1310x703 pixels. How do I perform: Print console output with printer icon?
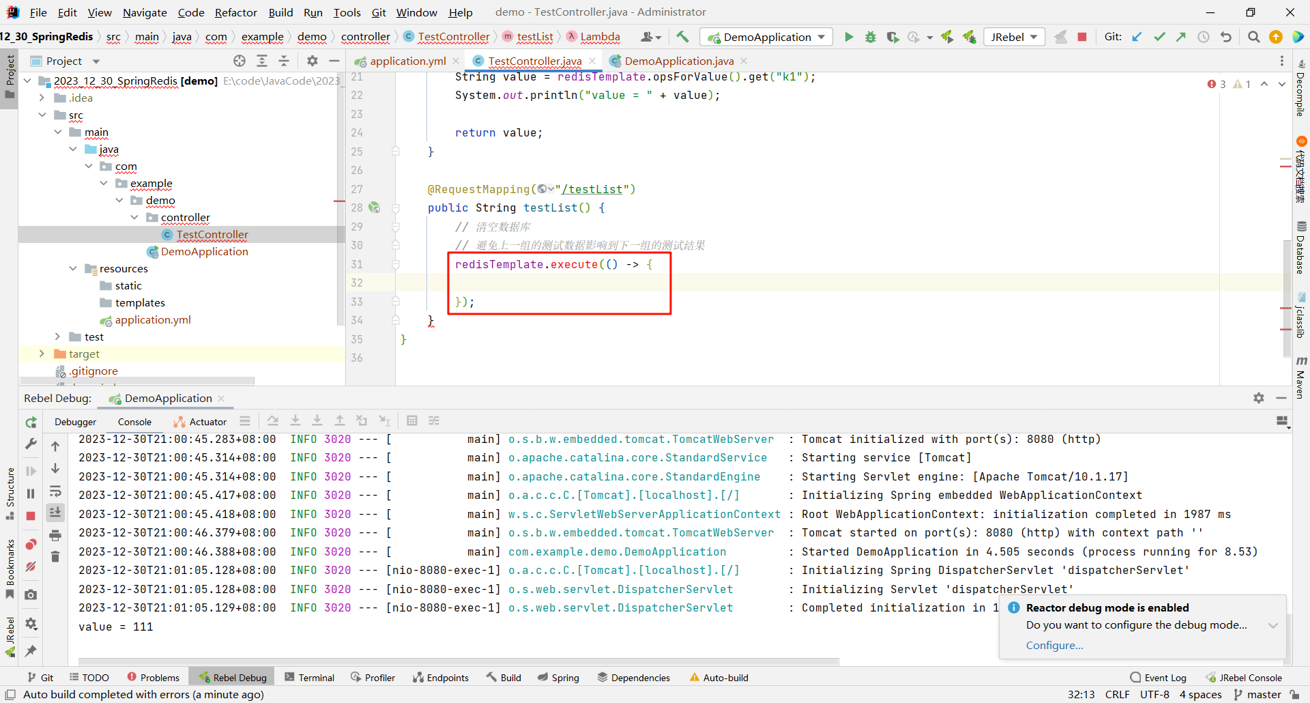pos(55,536)
